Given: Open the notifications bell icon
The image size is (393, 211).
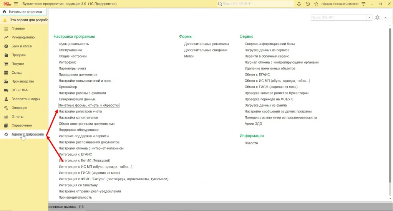Looking at the screenshot, I should point(299,4).
